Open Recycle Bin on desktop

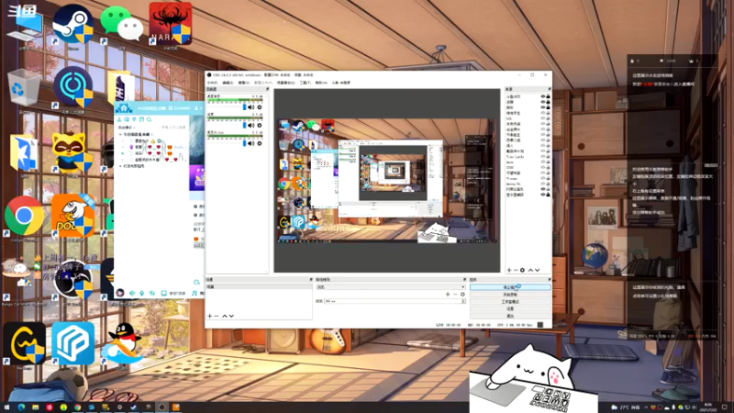point(22,88)
